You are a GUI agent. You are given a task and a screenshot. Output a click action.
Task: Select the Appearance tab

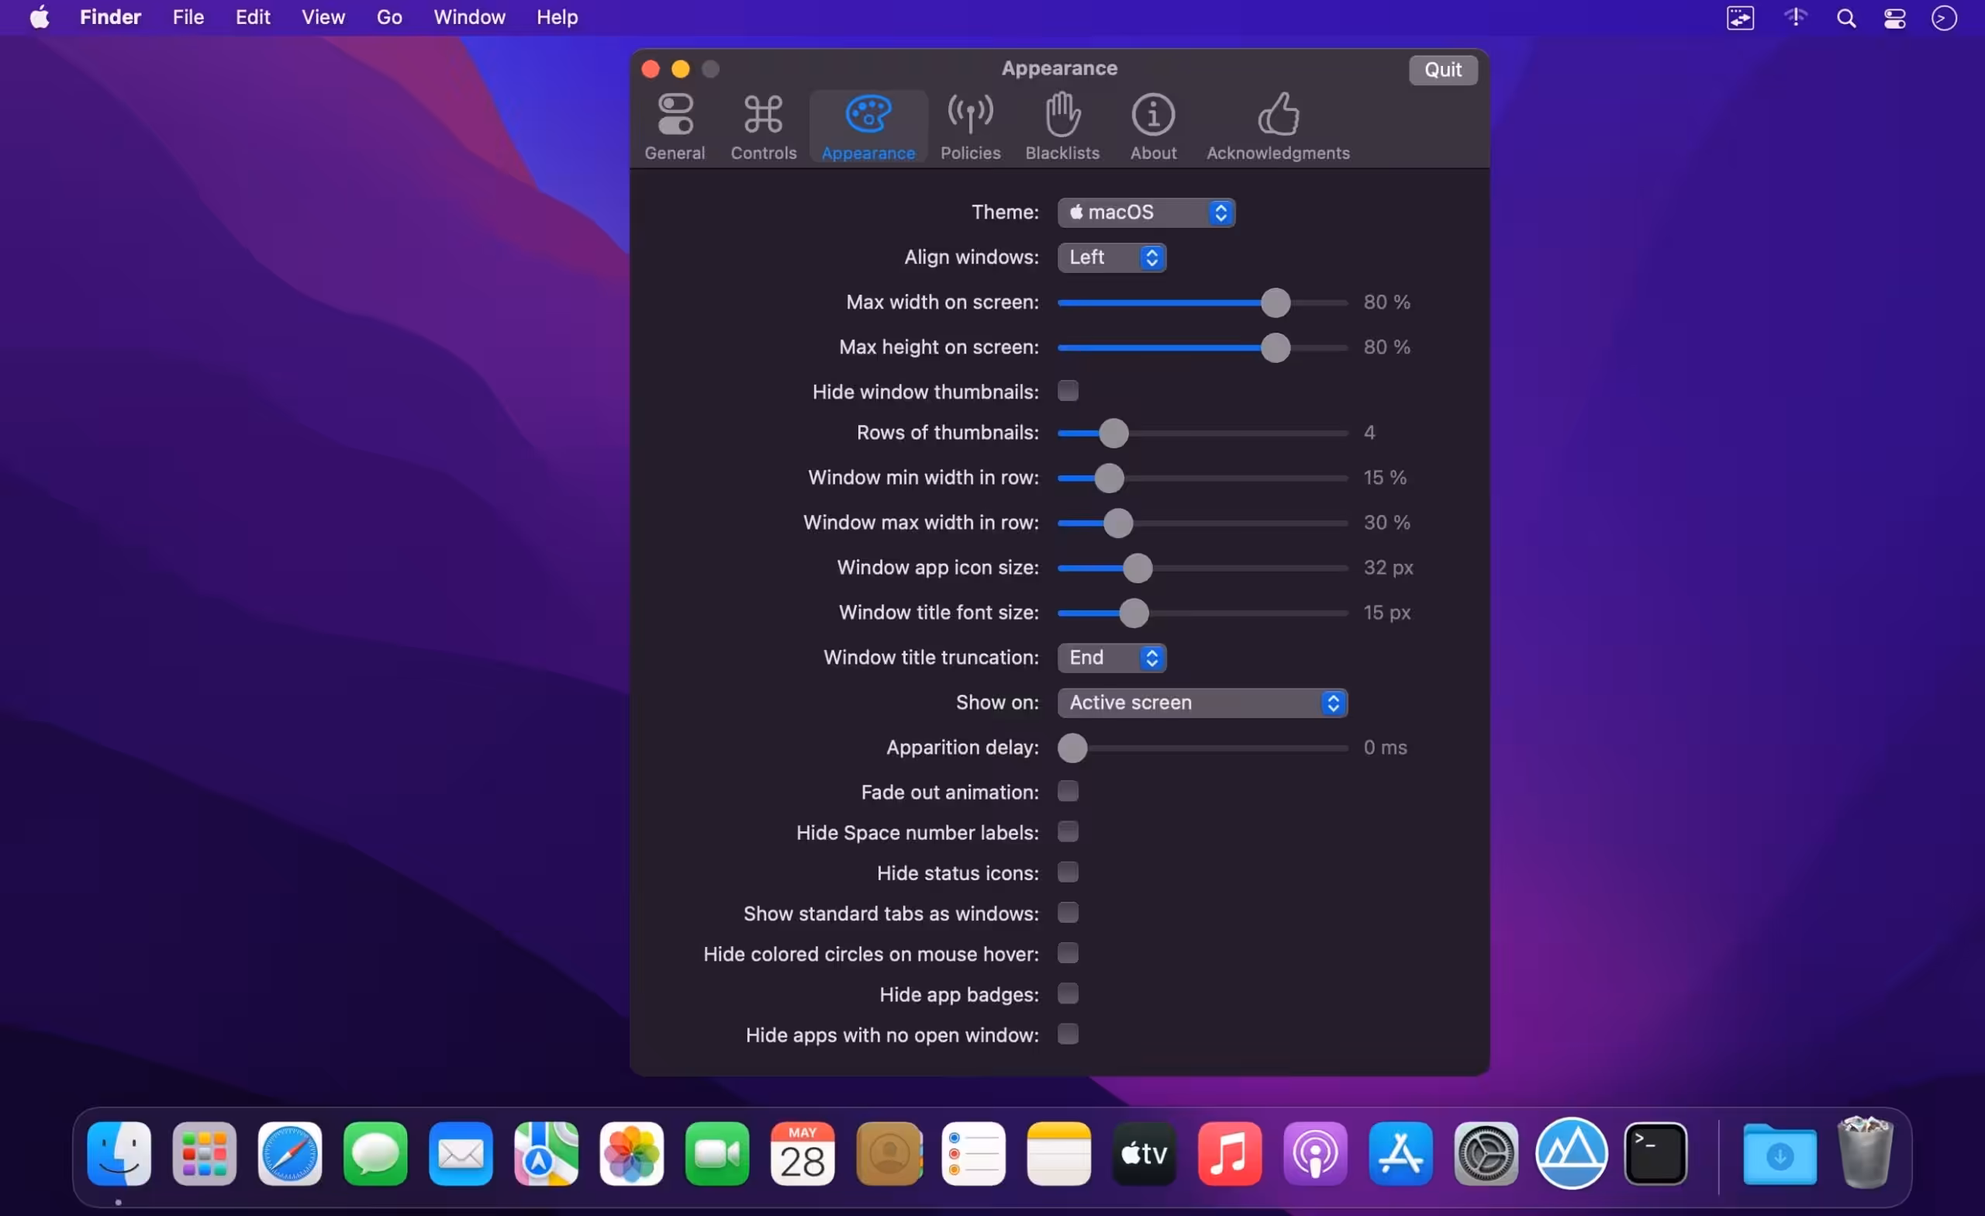click(868, 127)
